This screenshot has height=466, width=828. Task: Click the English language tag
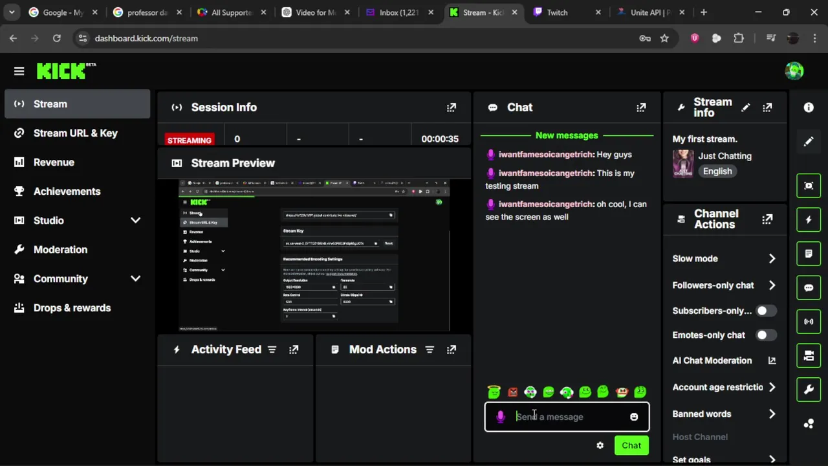(x=717, y=172)
